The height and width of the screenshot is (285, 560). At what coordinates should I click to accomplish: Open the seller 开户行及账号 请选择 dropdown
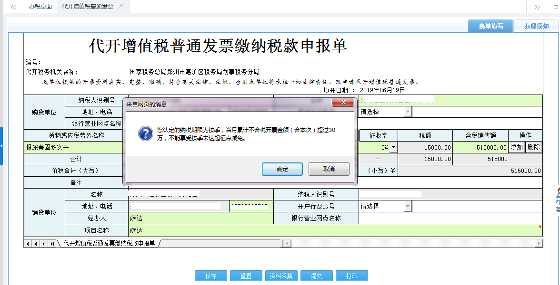point(408,206)
